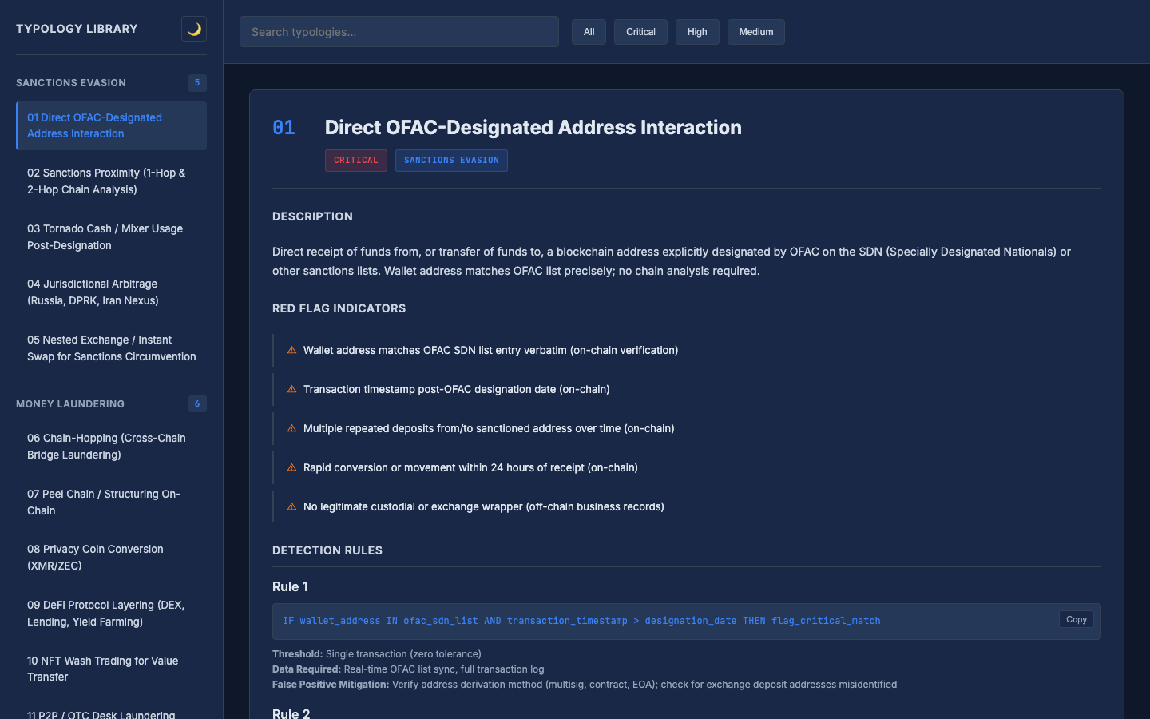
Task: Click warning icon for wallet address matches indicator
Action: pos(291,350)
